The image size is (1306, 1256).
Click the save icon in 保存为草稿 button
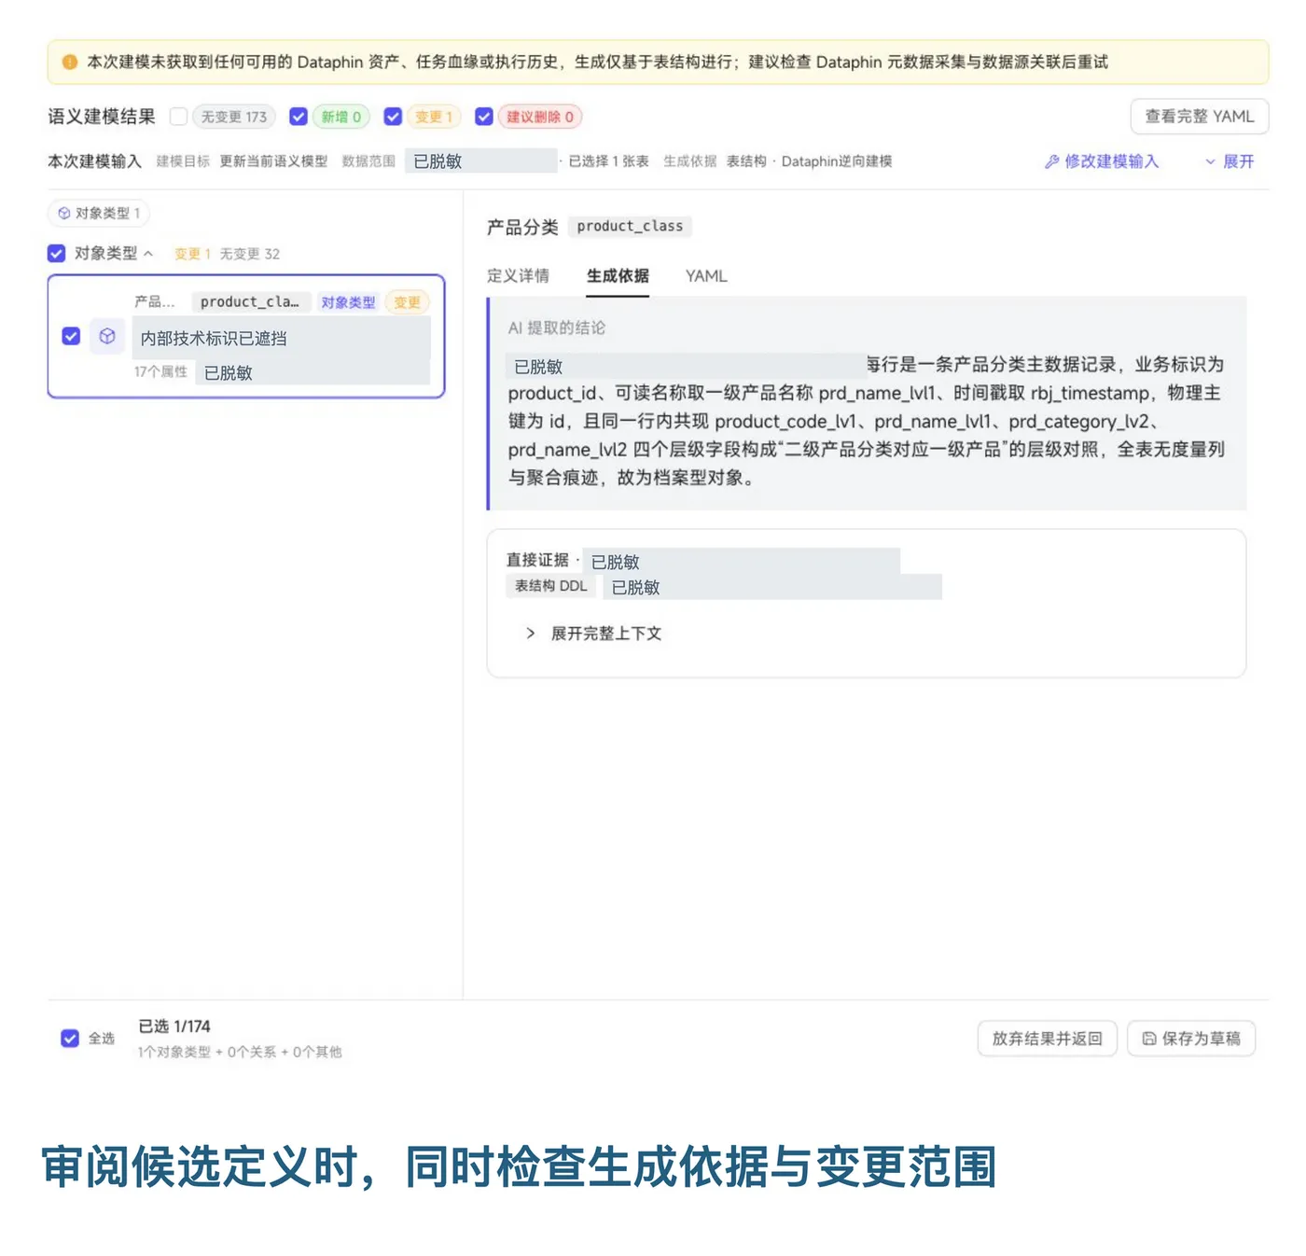[1149, 1039]
